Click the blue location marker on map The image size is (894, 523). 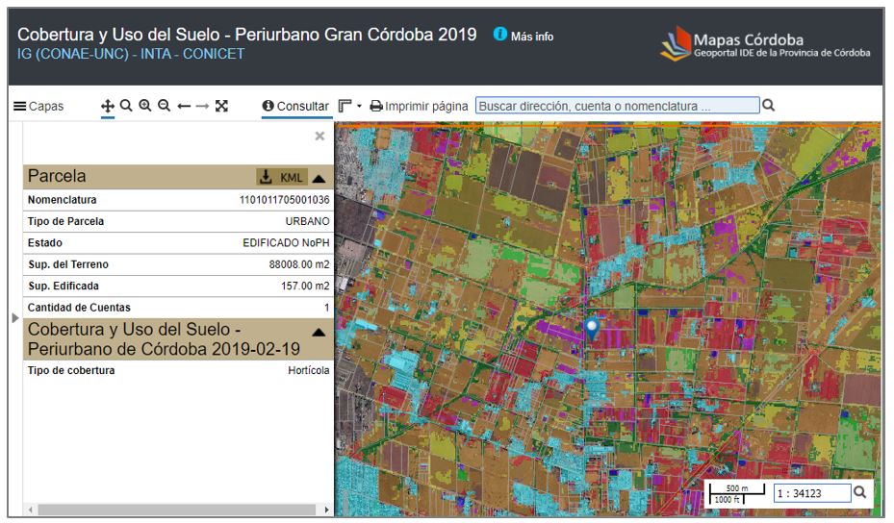click(x=592, y=329)
